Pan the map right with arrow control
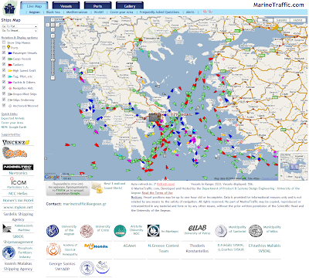 click(57, 25)
